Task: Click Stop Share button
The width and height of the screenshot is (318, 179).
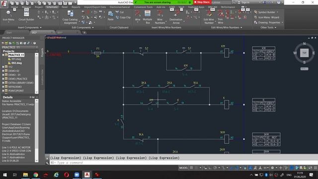Action: tap(202, 2)
